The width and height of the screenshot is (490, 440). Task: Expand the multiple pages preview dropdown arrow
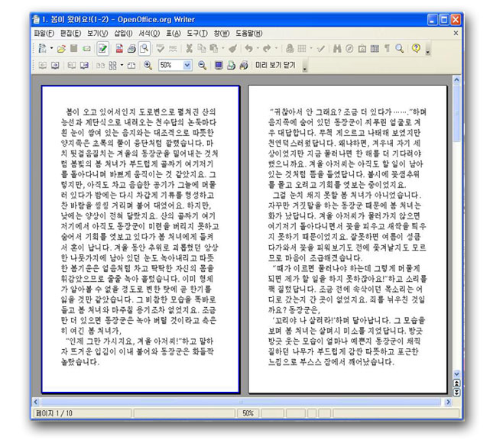[x=122, y=66]
